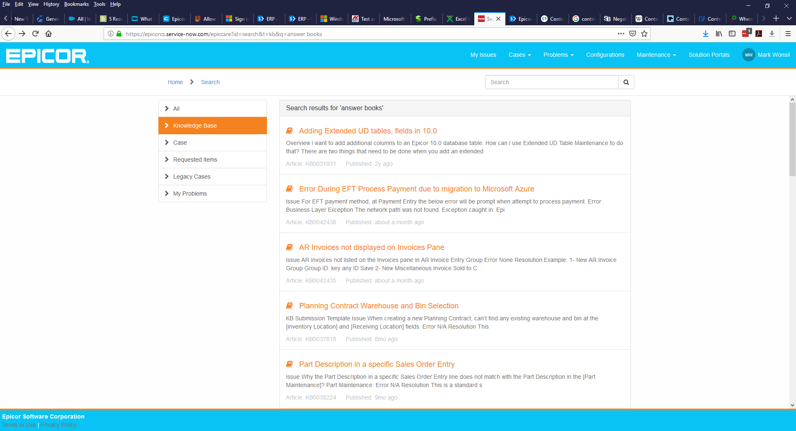Image resolution: width=796 pixels, height=431 pixels.
Task: Open the Tools menu
Action: pyautogui.click(x=99, y=4)
